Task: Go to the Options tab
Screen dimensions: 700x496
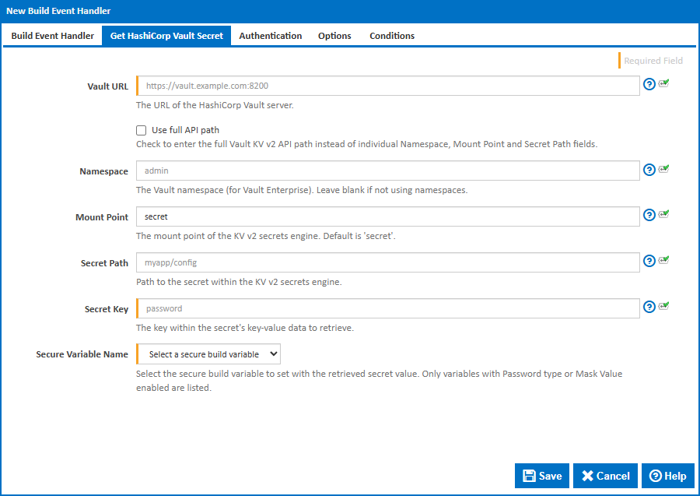Action: [x=334, y=36]
